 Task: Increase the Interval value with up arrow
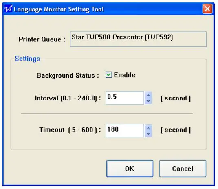(x=148, y=95)
